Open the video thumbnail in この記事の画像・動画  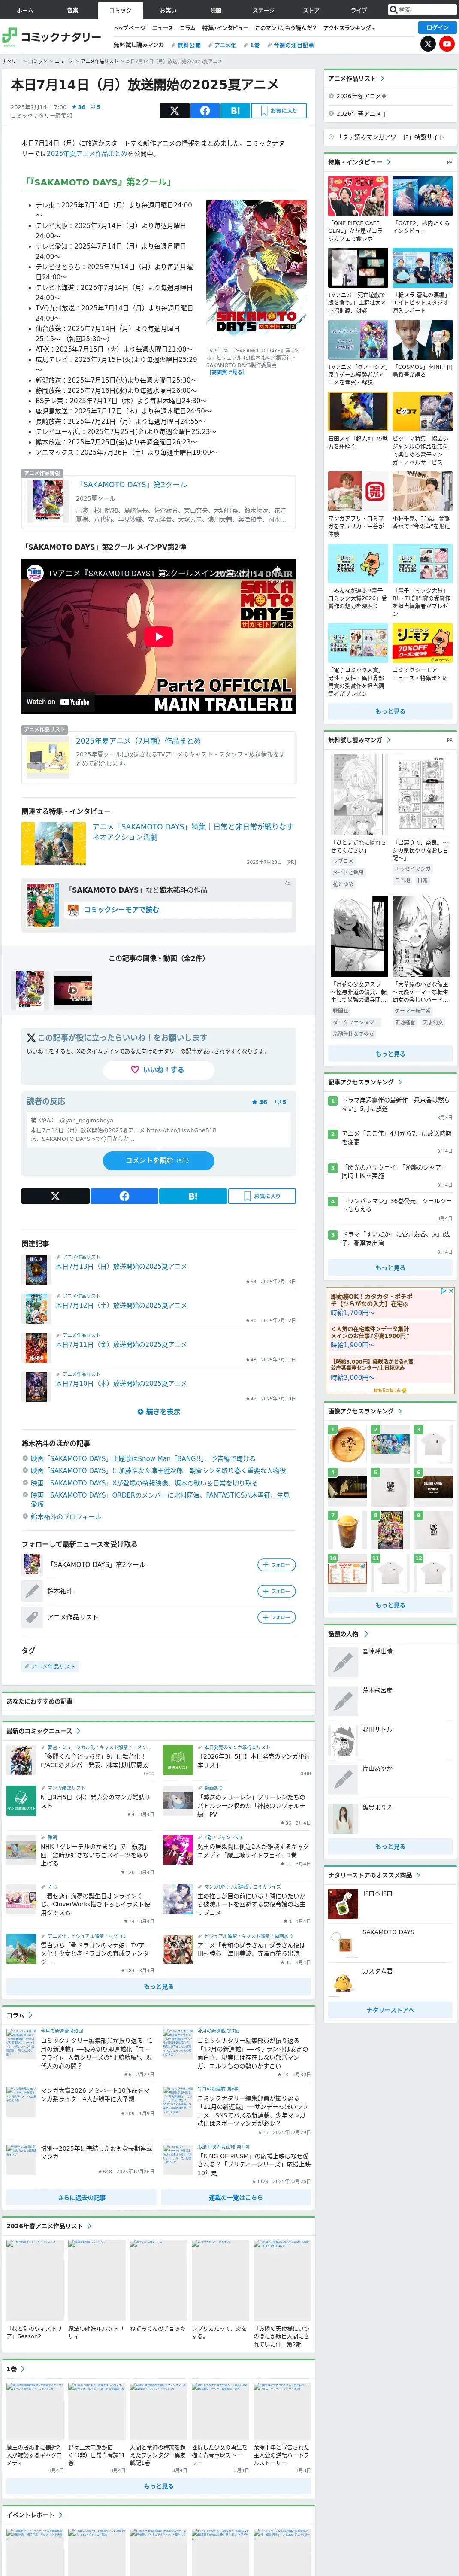coord(72,991)
